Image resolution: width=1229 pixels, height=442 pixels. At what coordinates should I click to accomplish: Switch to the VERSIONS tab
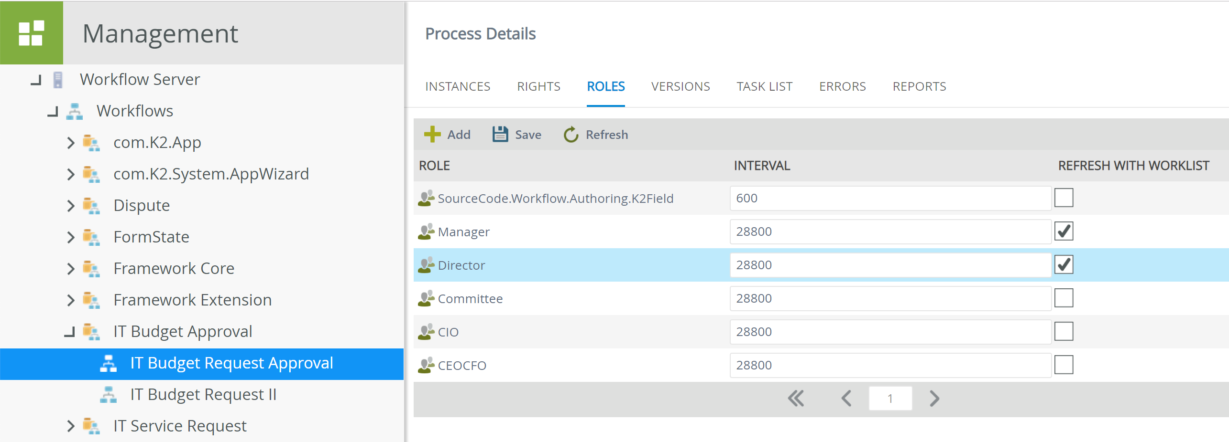[680, 86]
